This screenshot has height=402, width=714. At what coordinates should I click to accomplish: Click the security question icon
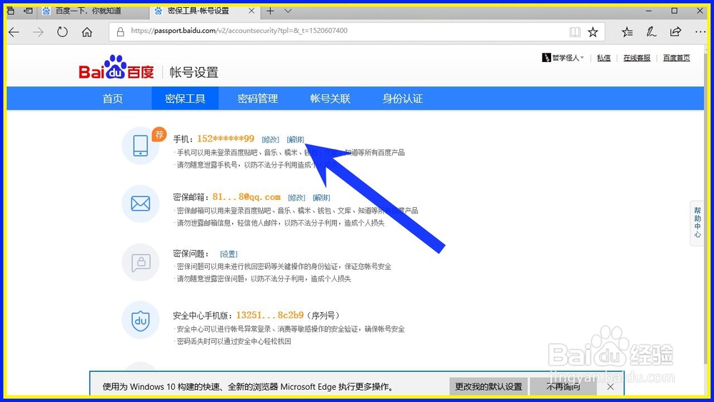(140, 262)
